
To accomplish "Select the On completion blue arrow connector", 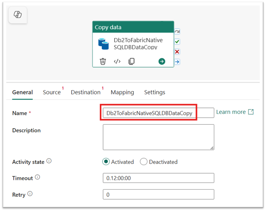I will (x=177, y=62).
